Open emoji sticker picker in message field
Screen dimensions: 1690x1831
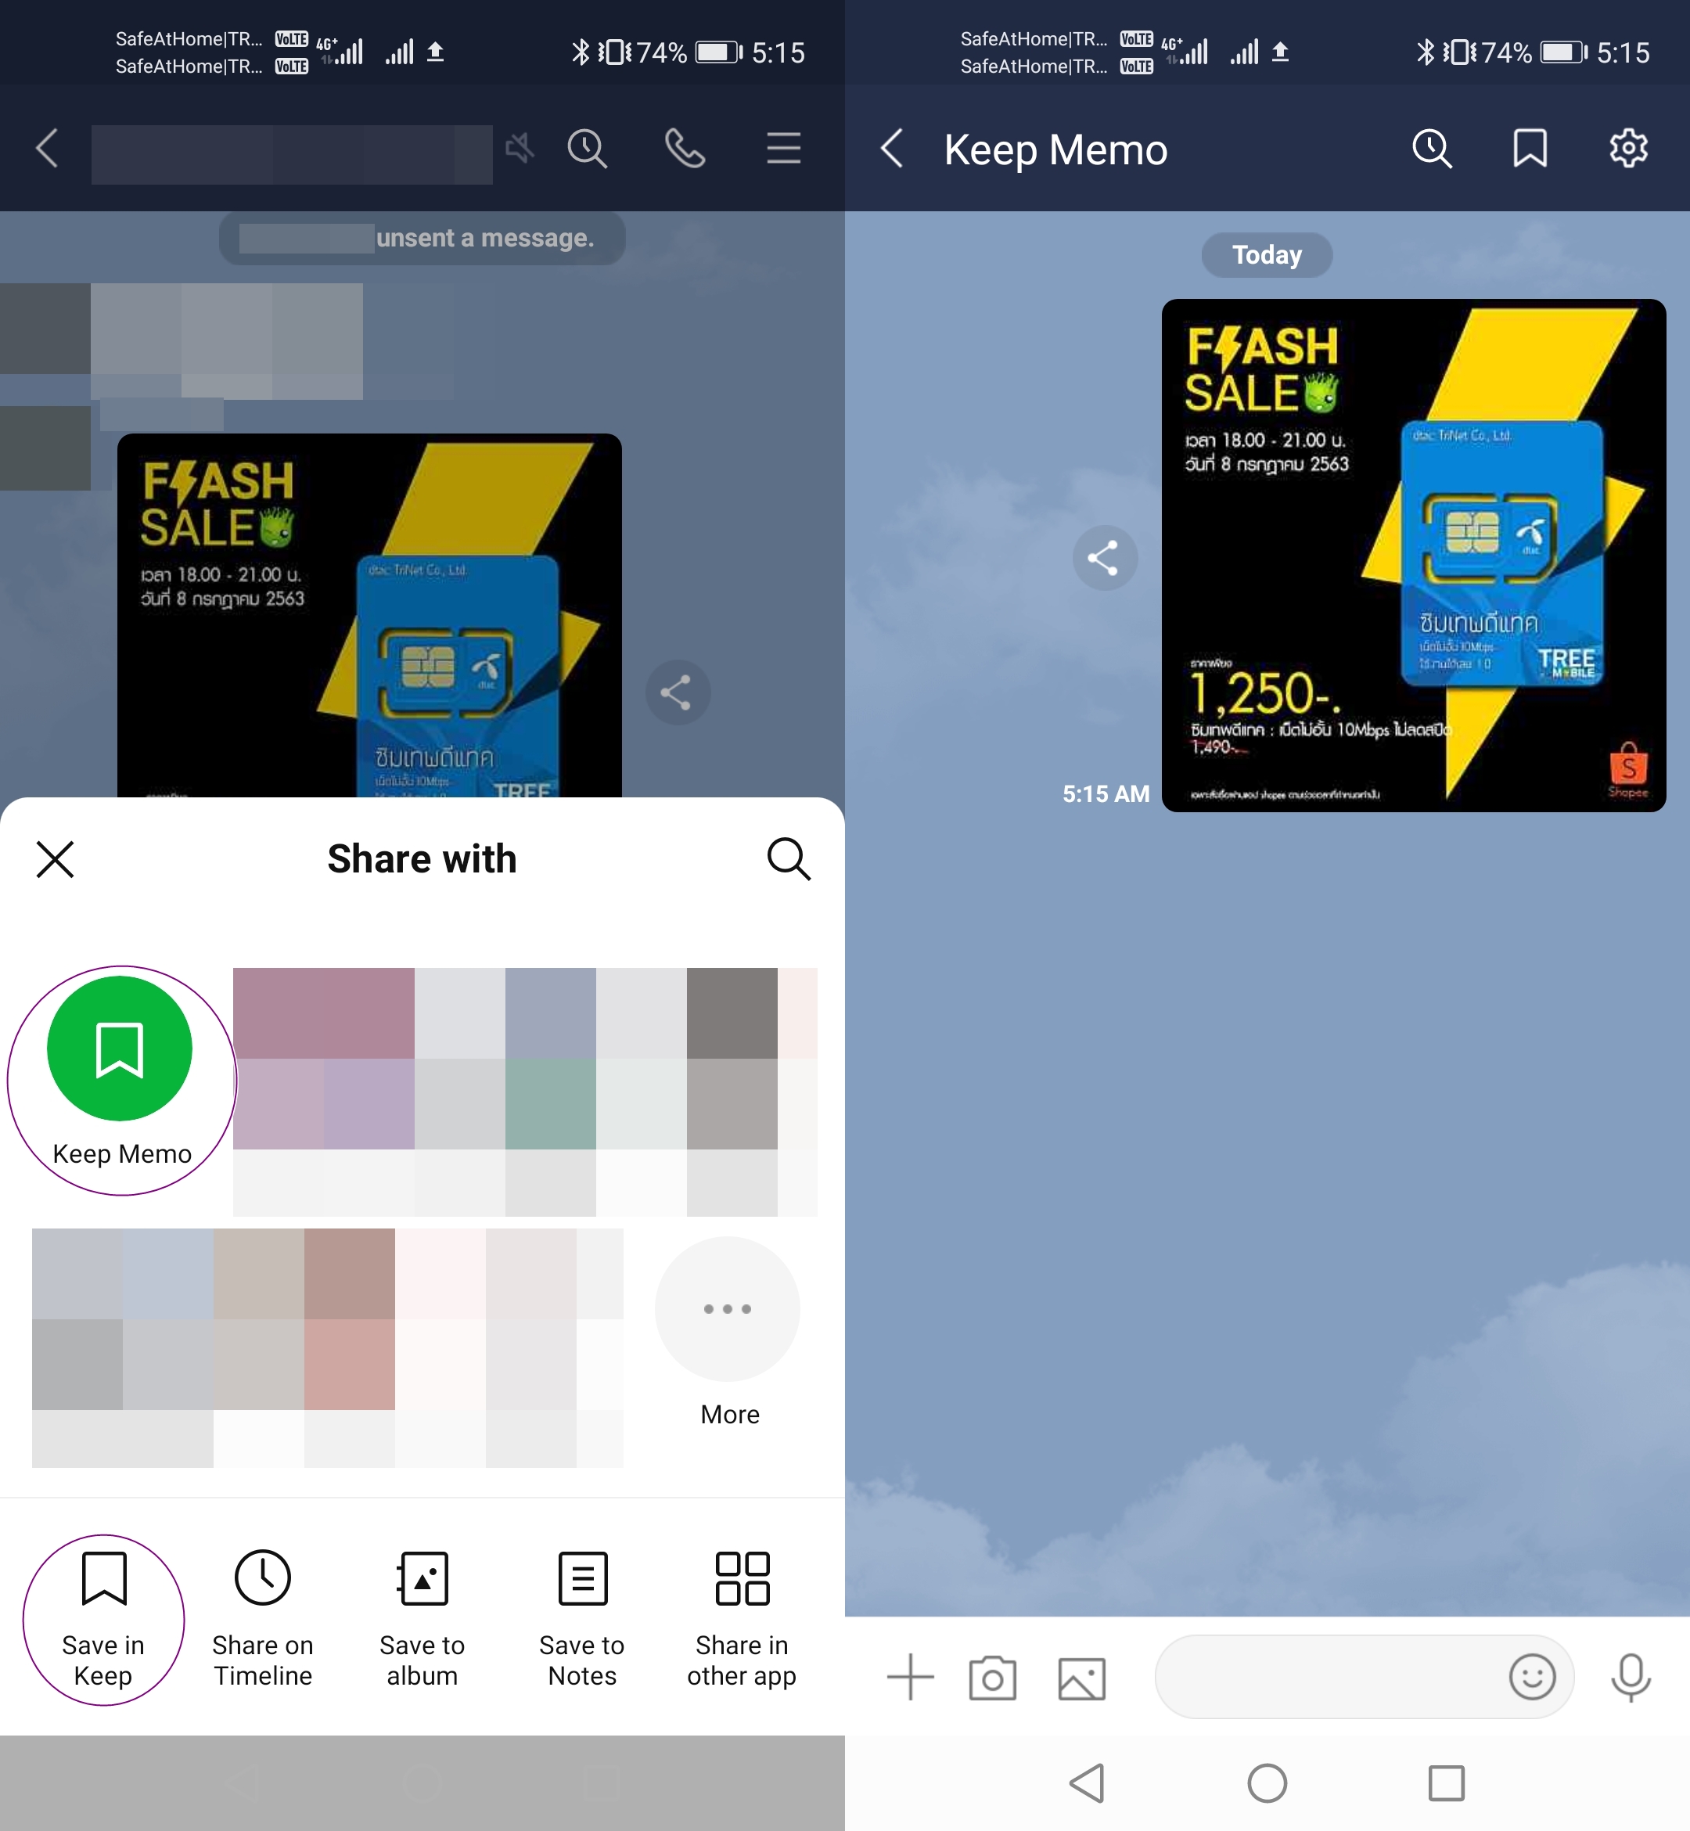[x=1532, y=1678]
